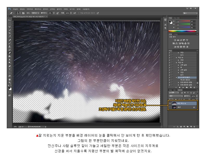The image size is (206, 160).
Task: Add a Brightness/Contrast adjustment
Action: pyautogui.click(x=175, y=40)
